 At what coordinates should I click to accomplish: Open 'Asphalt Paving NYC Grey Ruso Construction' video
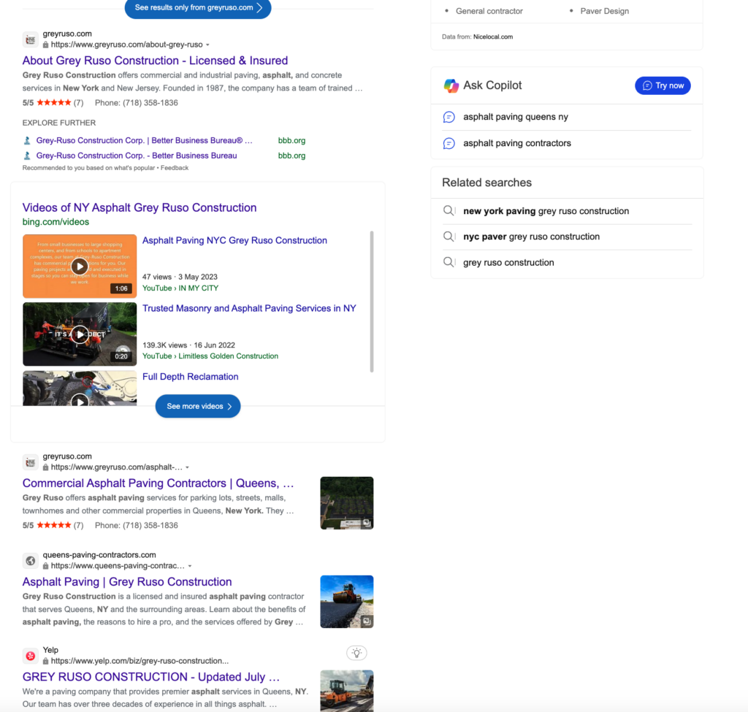tap(234, 240)
